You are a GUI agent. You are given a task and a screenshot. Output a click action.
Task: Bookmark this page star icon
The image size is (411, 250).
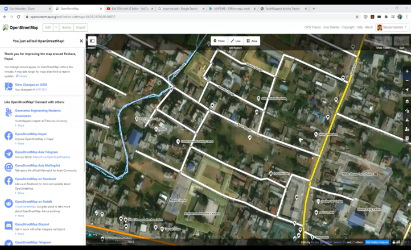pos(357,16)
